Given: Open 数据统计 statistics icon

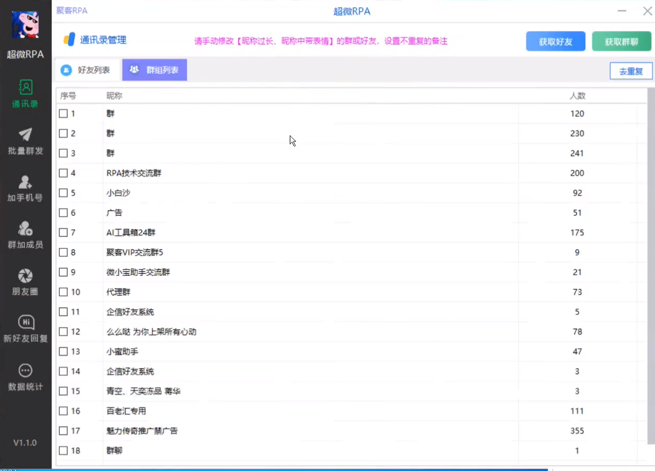Looking at the screenshot, I should (25, 370).
